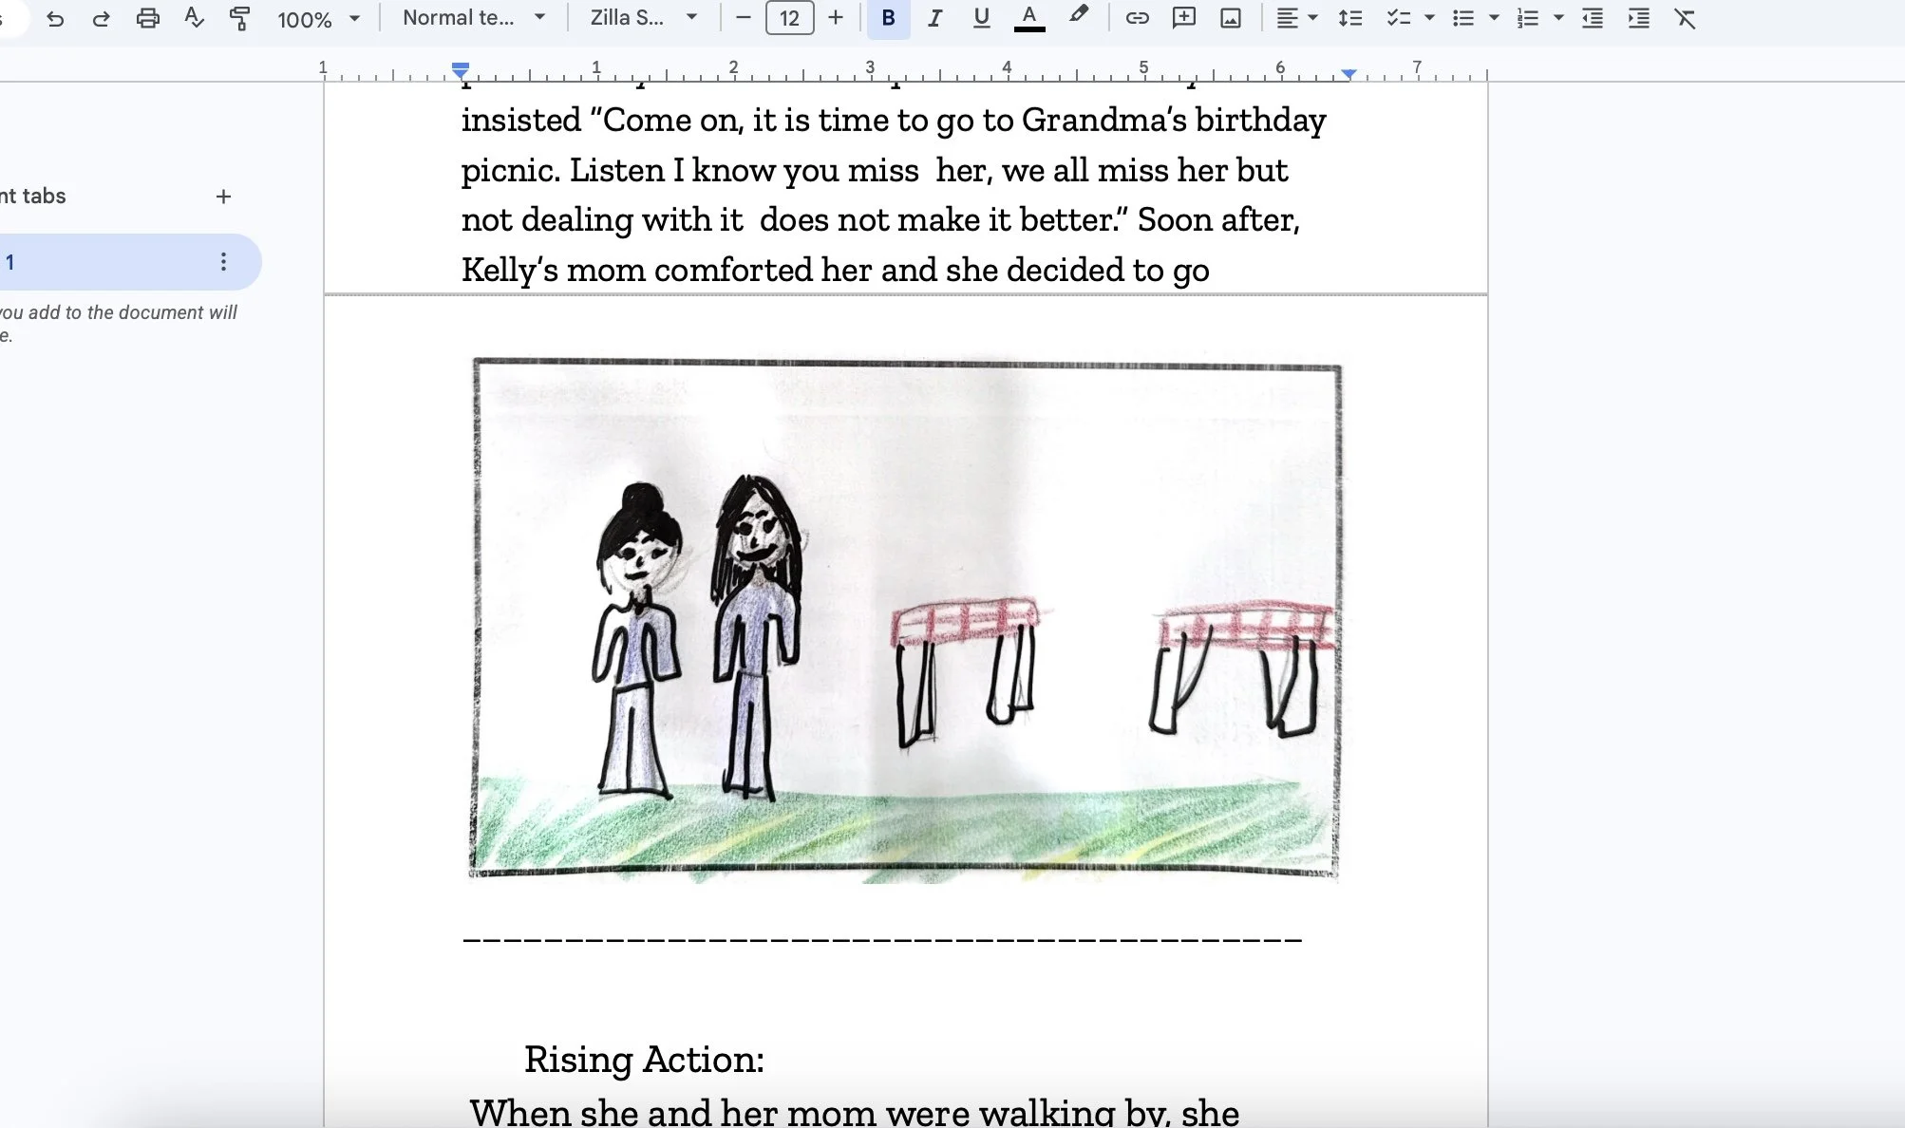1905x1128 pixels.
Task: Open the tab options three-dot menu
Action: click(x=223, y=262)
